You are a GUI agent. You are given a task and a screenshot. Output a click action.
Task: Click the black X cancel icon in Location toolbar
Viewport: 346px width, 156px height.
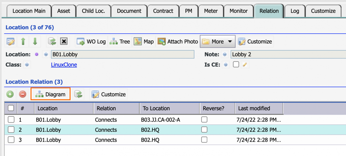64,41
